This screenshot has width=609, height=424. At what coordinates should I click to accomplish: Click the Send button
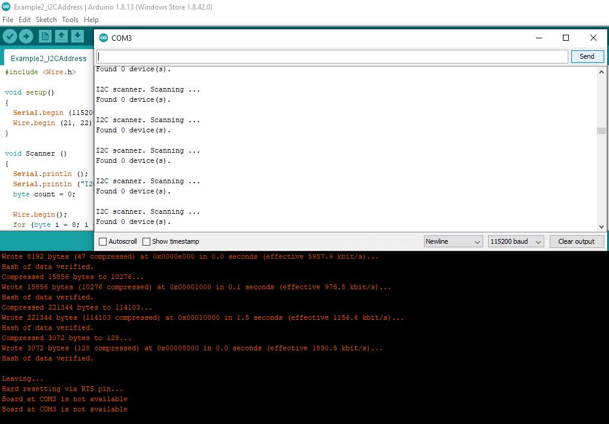(x=587, y=56)
